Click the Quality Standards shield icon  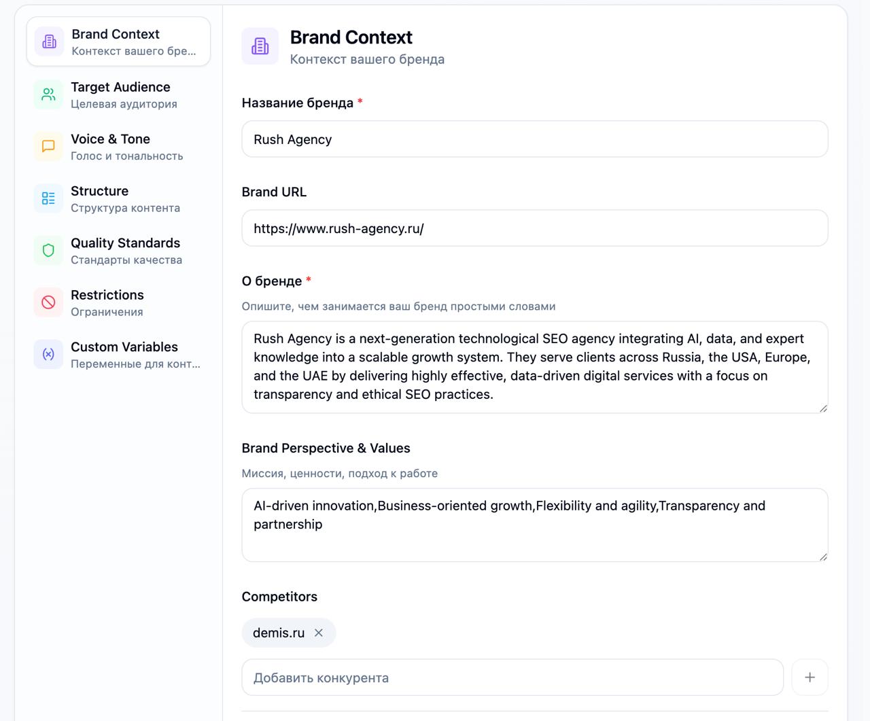click(48, 250)
